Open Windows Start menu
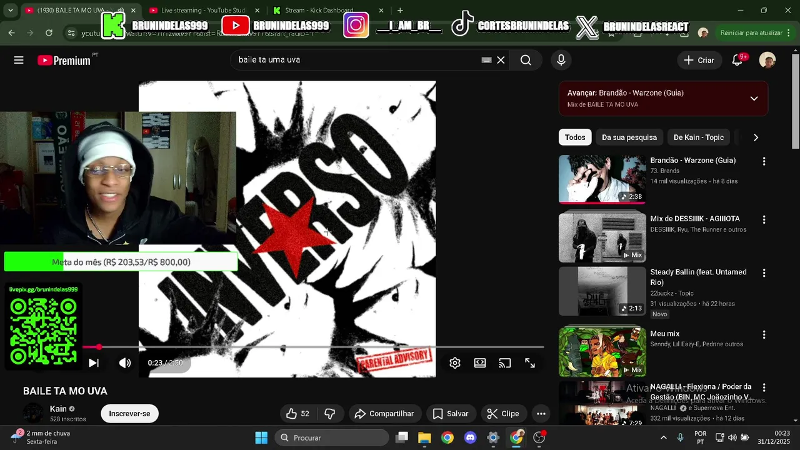This screenshot has height=450, width=800. tap(261, 437)
